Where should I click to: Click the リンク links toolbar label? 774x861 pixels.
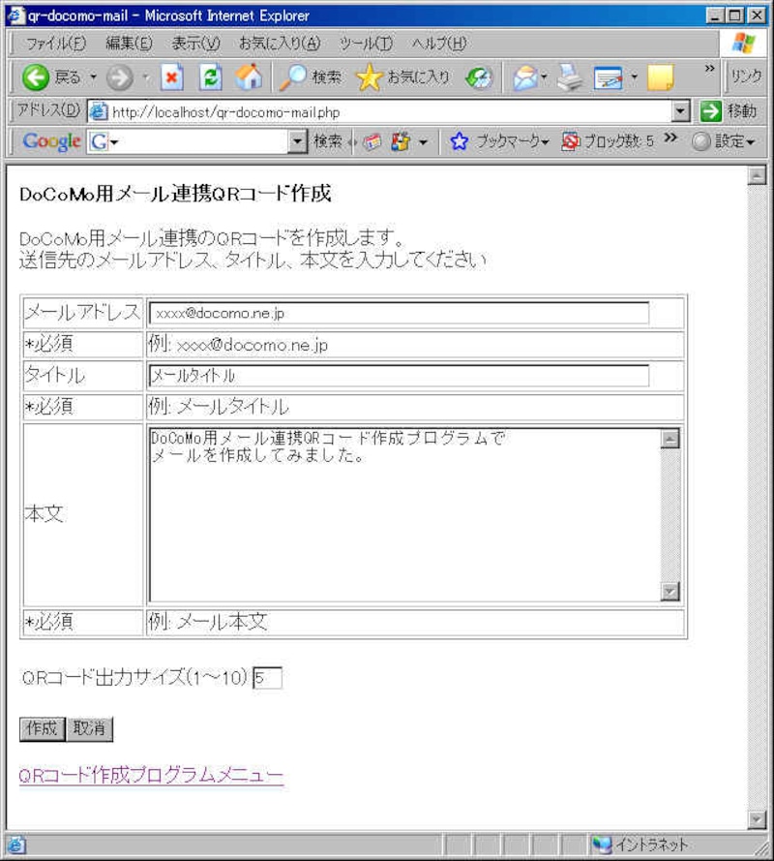click(x=747, y=77)
